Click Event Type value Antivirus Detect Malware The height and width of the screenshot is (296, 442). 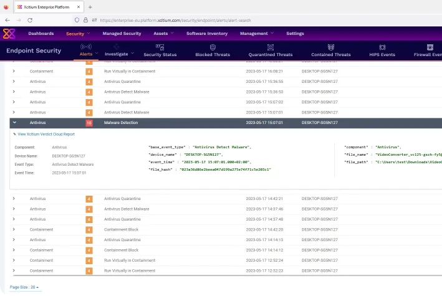(x=73, y=165)
